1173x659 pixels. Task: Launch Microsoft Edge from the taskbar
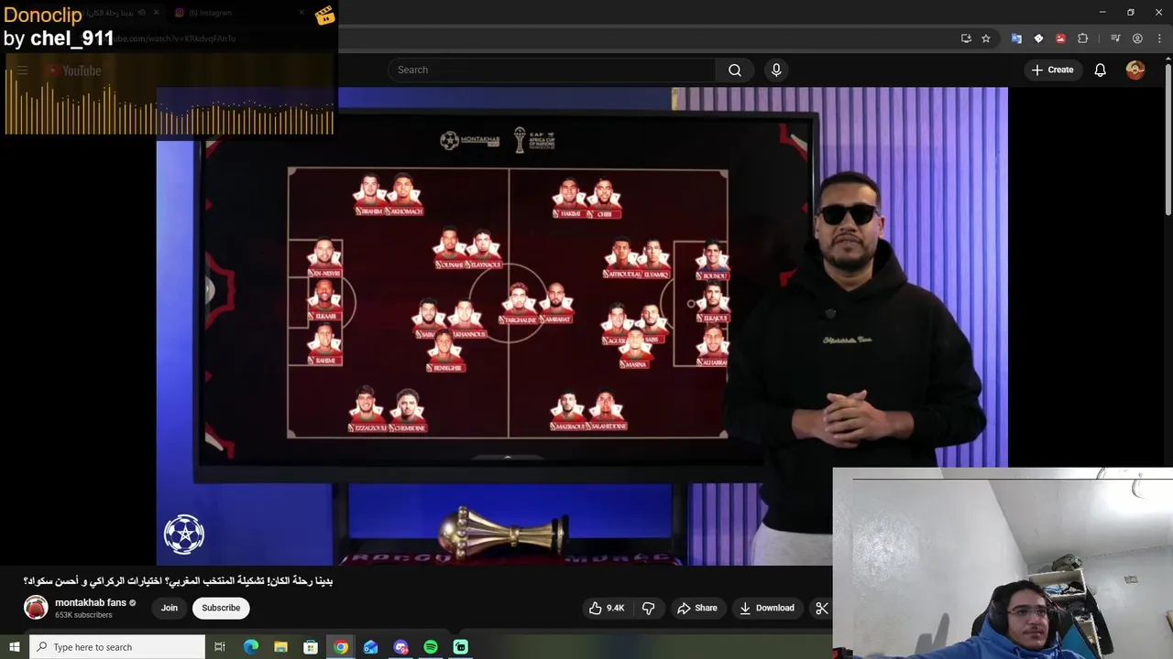251,647
